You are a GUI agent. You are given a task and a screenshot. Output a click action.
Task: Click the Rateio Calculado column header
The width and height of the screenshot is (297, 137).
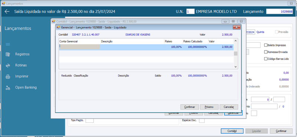(x=195, y=41)
